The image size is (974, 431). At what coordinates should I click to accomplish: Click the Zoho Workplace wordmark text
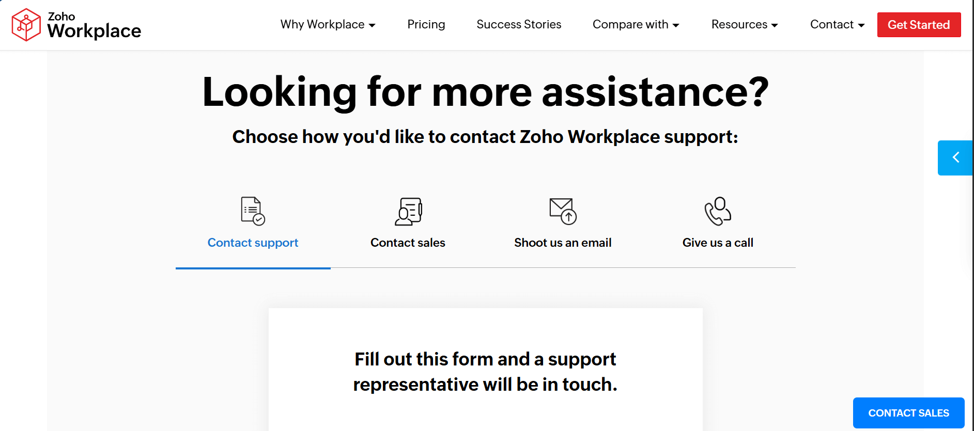pyautogui.click(x=94, y=26)
